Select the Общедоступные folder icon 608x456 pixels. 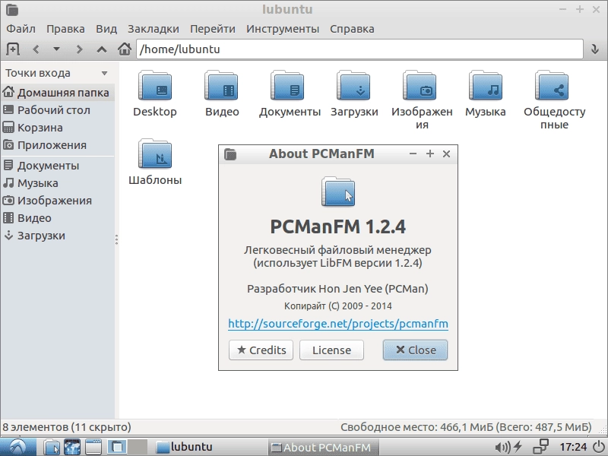pyautogui.click(x=552, y=86)
